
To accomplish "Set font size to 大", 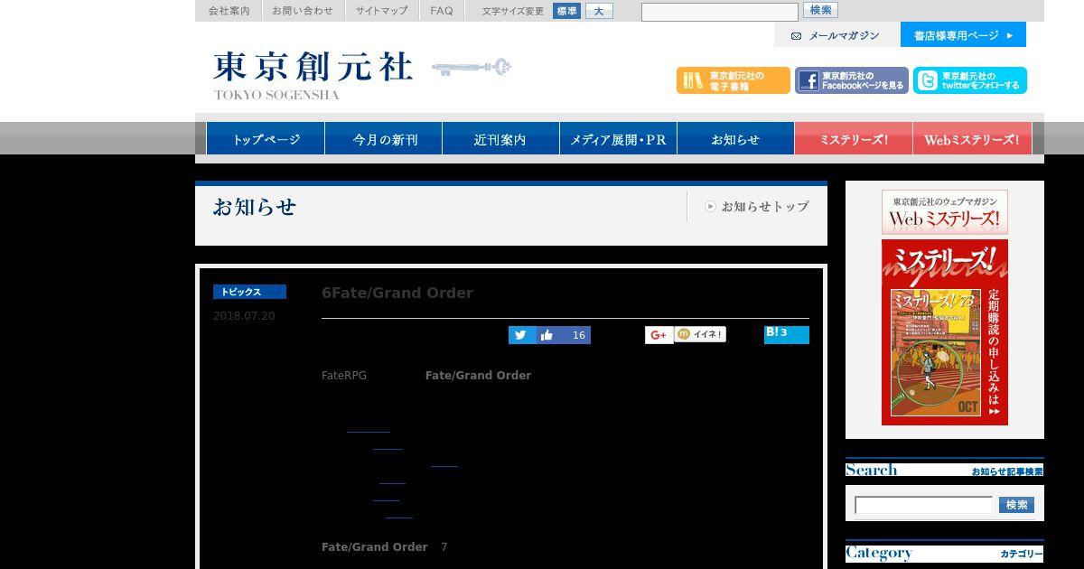I will point(599,11).
